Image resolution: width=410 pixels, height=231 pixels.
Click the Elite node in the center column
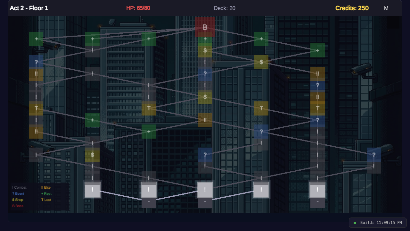coord(205,120)
